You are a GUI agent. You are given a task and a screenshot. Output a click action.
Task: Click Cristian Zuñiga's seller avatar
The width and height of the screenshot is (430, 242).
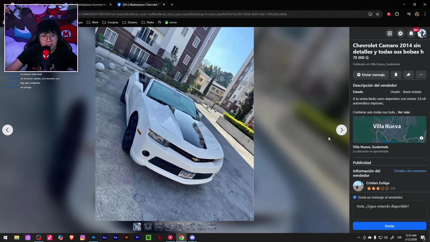[x=358, y=186]
